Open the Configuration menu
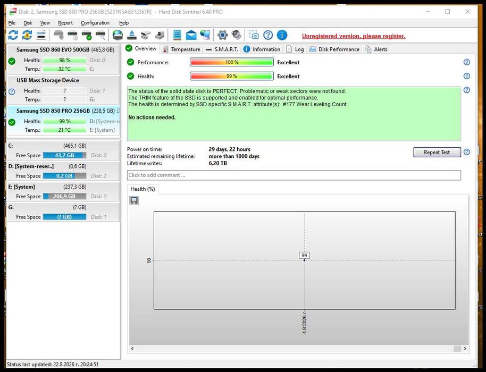The height and width of the screenshot is (372, 486). tap(95, 23)
